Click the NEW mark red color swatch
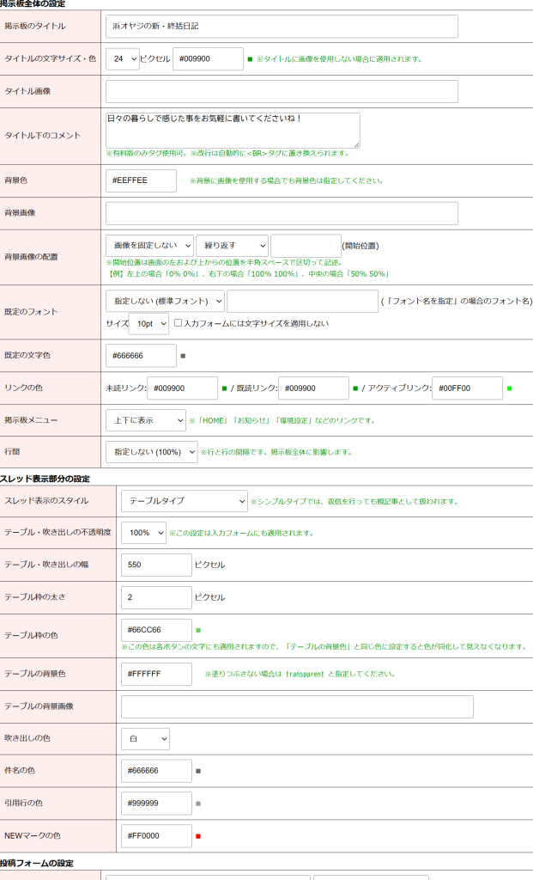 pos(198,836)
